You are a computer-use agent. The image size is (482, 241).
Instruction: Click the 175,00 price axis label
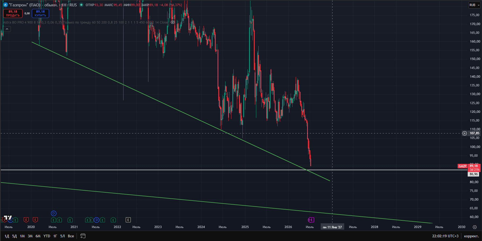475,15
